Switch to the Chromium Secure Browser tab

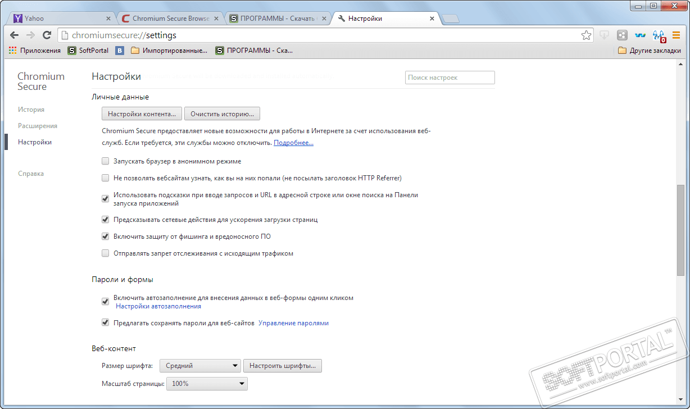[x=169, y=19]
